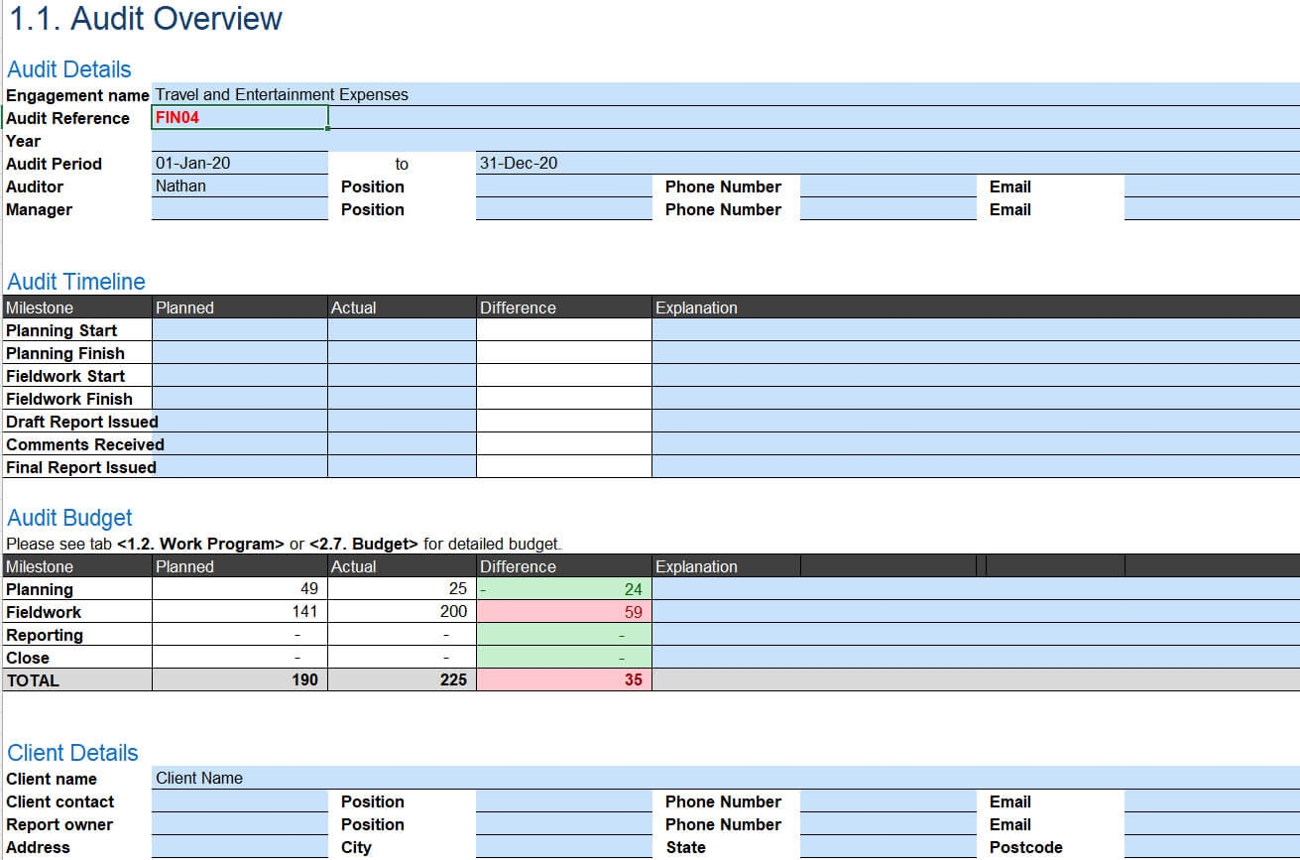
Task: Click the Actual cell for Fieldwork Finish
Action: pos(402,399)
